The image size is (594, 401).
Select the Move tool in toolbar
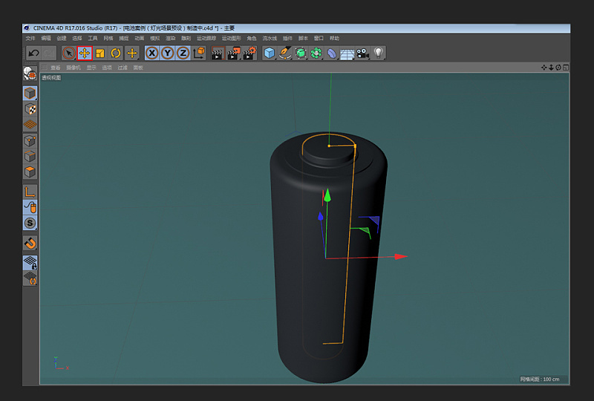click(85, 53)
